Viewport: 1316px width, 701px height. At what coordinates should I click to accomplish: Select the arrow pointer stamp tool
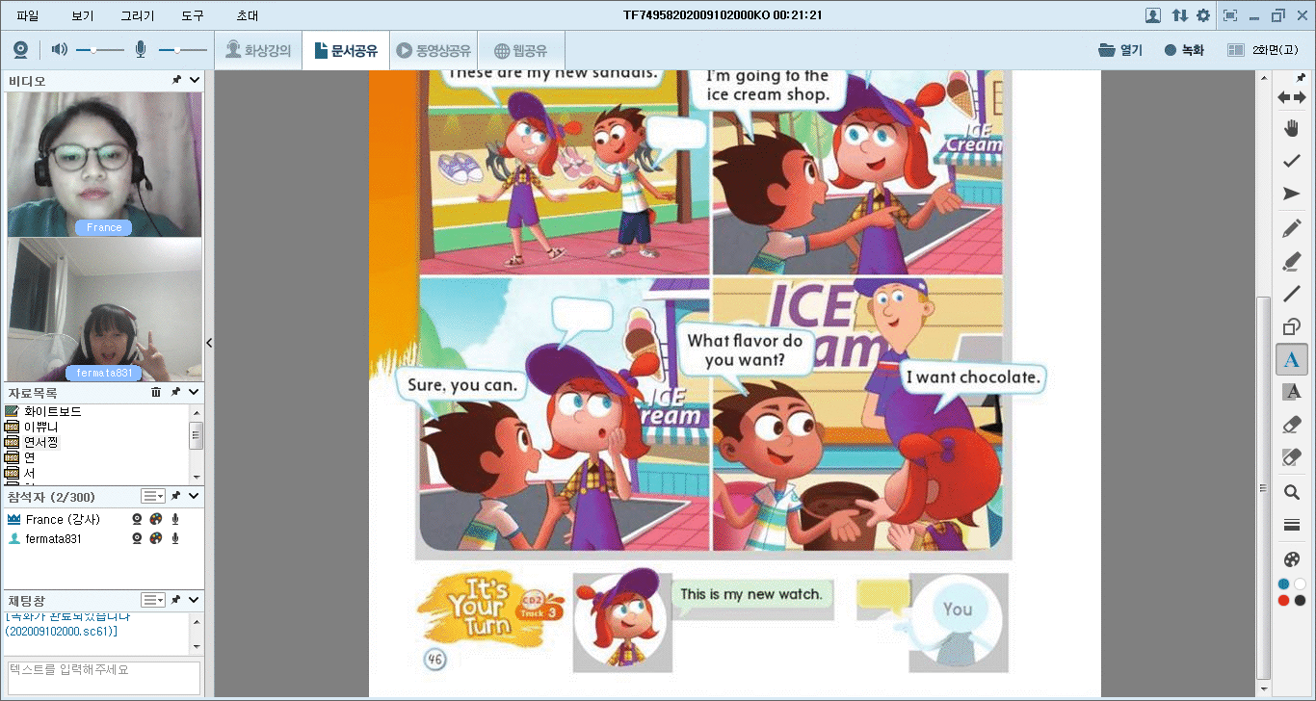pos(1292,195)
